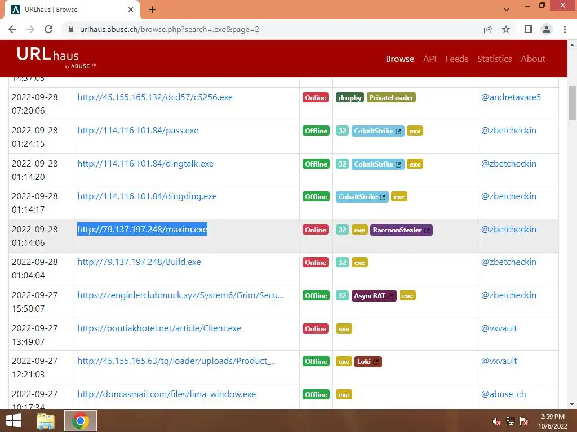Open the Windows Start button

(x=14, y=421)
